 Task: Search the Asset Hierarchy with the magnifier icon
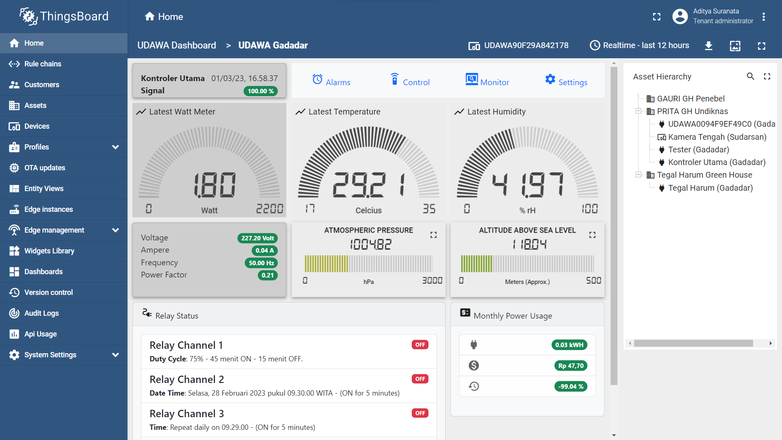[x=751, y=76]
